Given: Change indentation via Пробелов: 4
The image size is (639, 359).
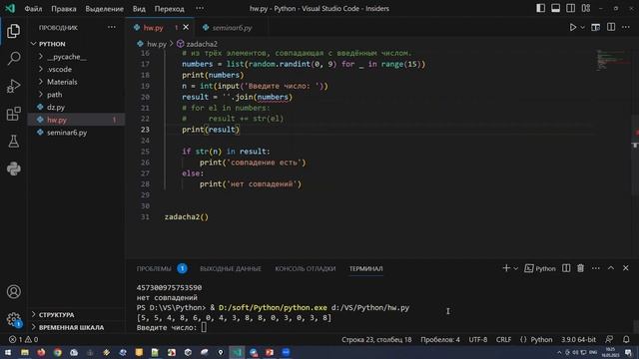Looking at the screenshot, I should pyautogui.click(x=440, y=339).
